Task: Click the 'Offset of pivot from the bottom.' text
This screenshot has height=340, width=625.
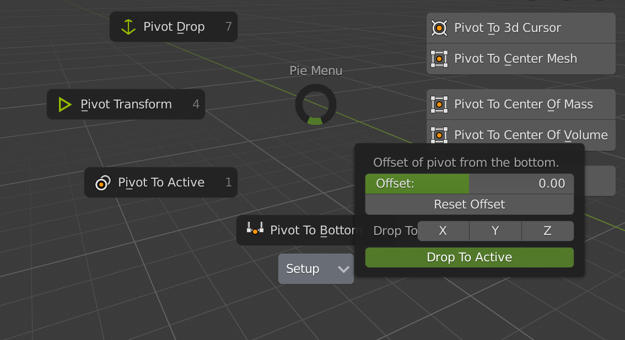Action: coord(466,163)
